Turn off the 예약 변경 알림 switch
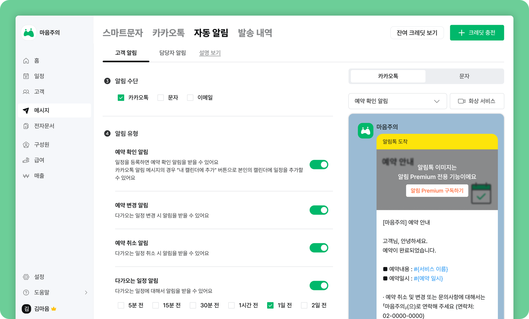Image resolution: width=529 pixels, height=319 pixels. tap(319, 210)
